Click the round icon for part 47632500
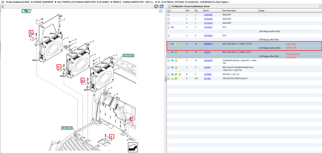The width and height of the screenshot is (322, 153). pos(169,19)
